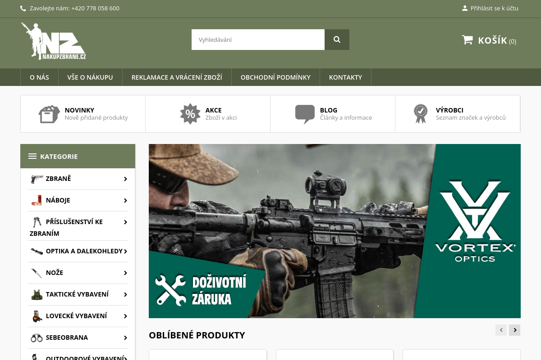Select the Zbraně category label
Image resolution: width=541 pixels, height=360 pixels.
coord(58,179)
